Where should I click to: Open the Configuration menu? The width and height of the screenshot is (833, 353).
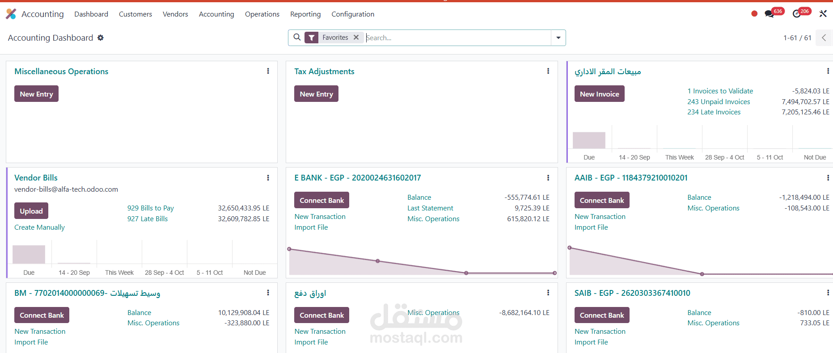353,14
